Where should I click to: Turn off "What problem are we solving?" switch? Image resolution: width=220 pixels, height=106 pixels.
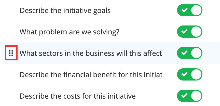tap(189, 32)
